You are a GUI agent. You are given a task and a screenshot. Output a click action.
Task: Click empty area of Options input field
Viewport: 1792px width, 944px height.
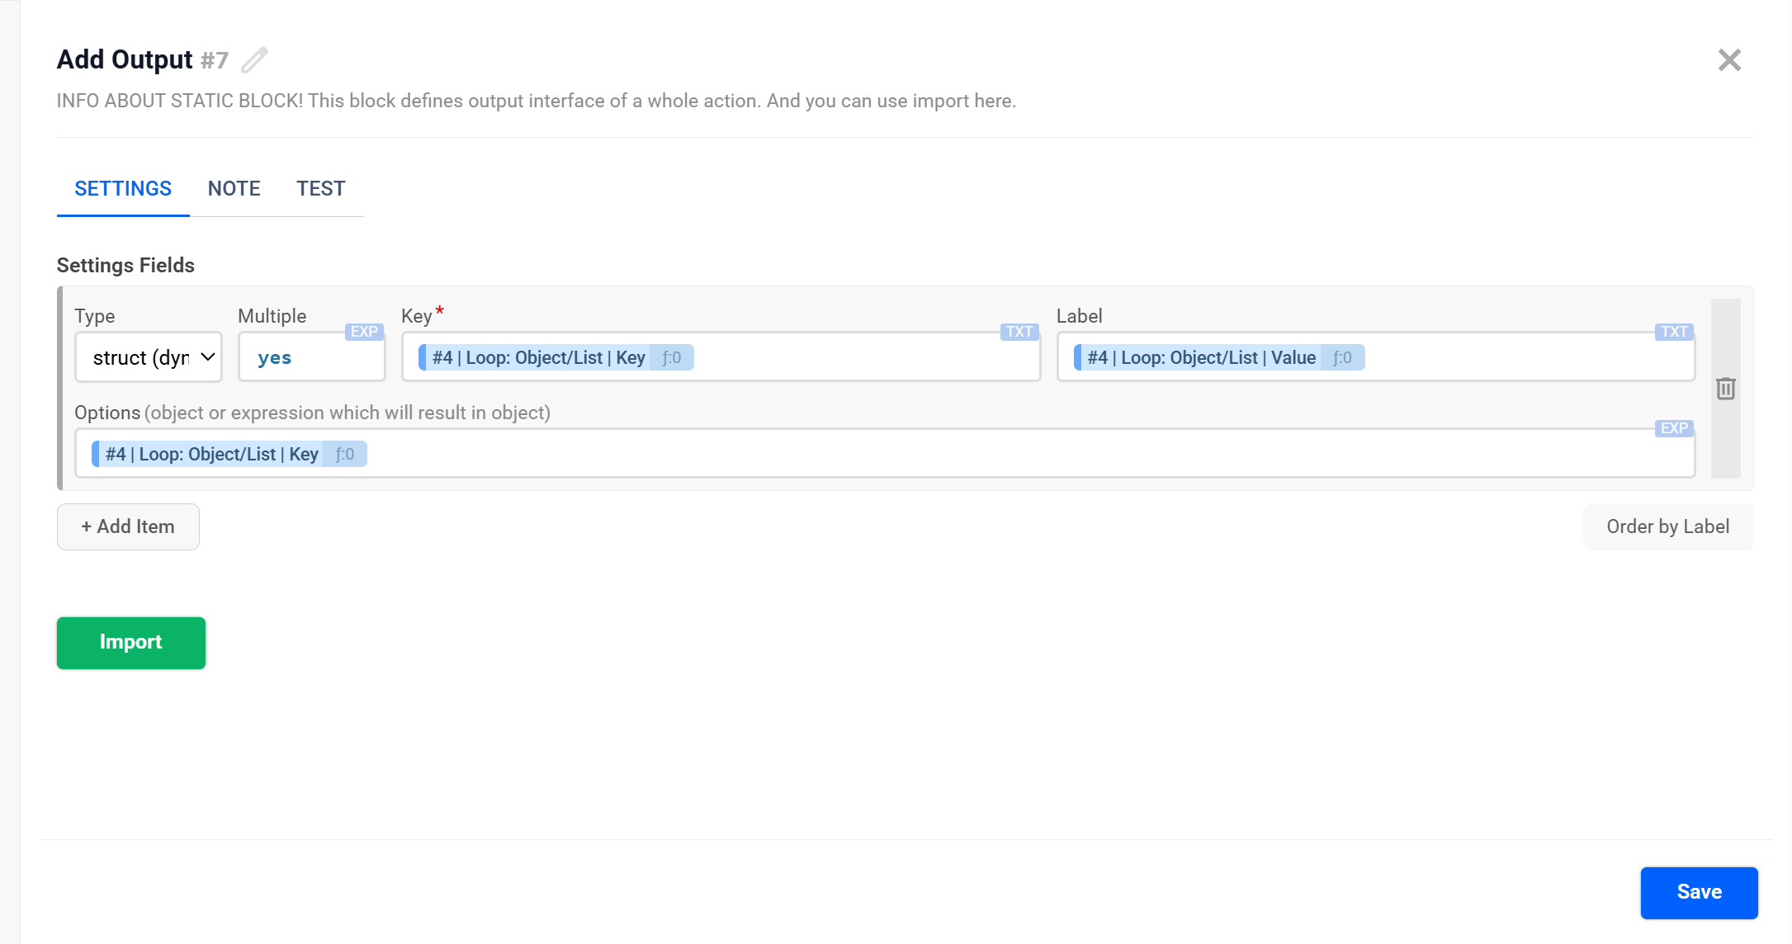pos(991,454)
